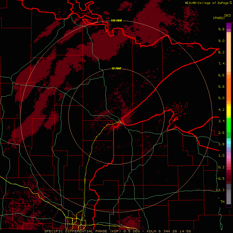Click the -1.3 value on the color scale
The image size is (233, 233).
tap(221, 190)
